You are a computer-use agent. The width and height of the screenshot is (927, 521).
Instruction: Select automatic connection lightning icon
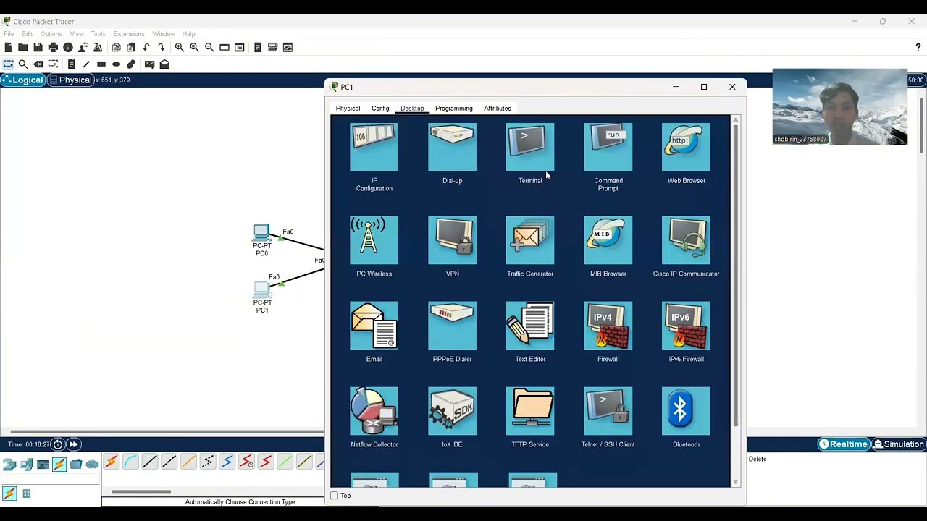(111, 462)
